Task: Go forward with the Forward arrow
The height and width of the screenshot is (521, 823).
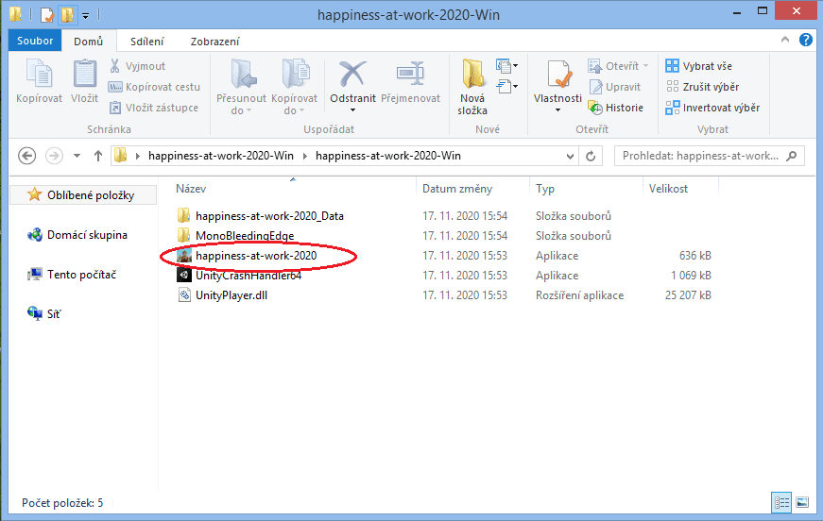Action: tap(54, 156)
